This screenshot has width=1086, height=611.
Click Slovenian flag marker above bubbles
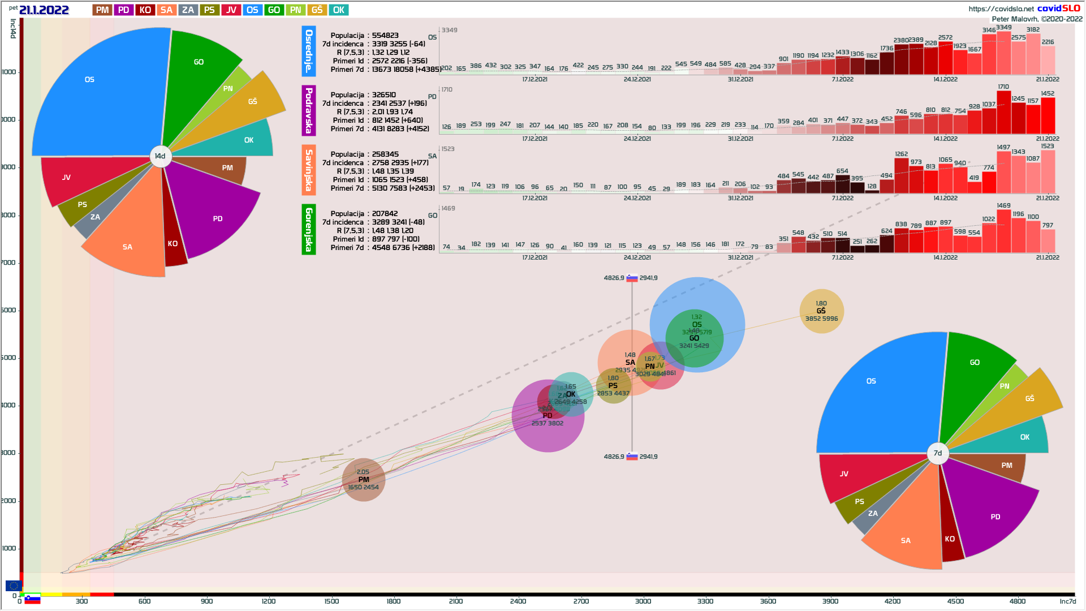click(632, 278)
